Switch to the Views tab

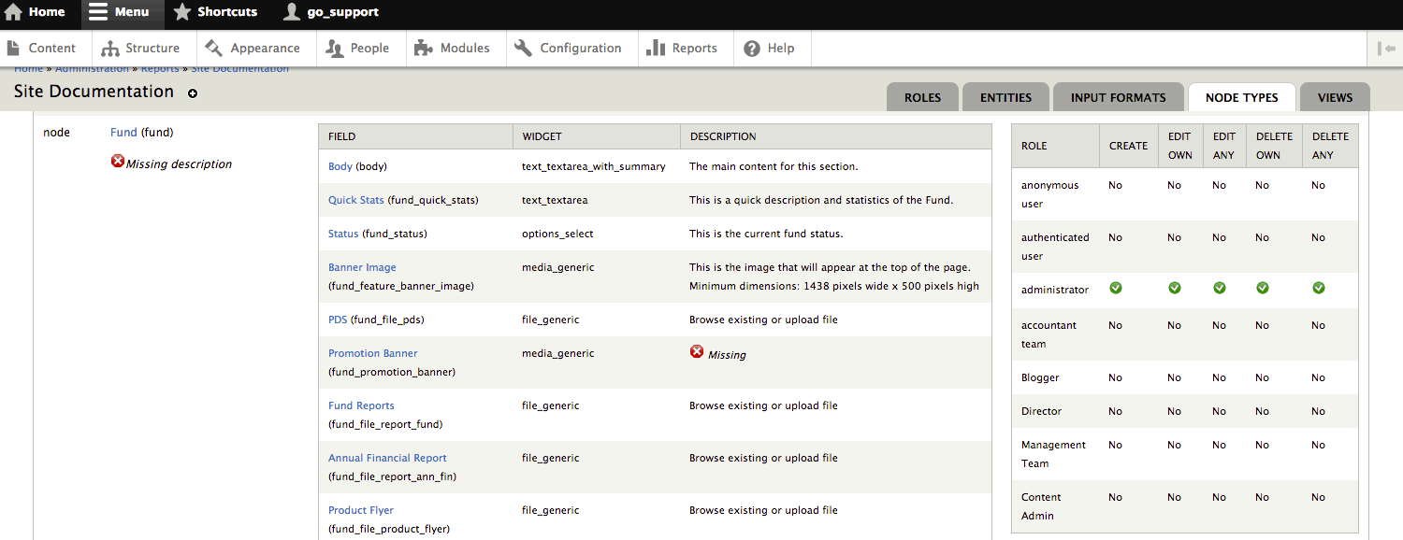coord(1335,97)
